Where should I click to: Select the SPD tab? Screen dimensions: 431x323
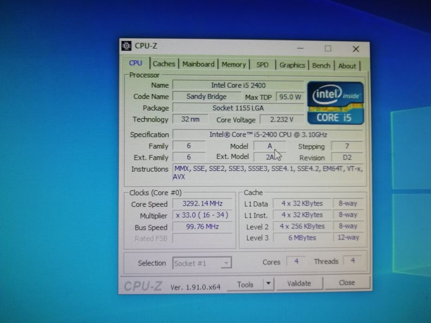[262, 65]
